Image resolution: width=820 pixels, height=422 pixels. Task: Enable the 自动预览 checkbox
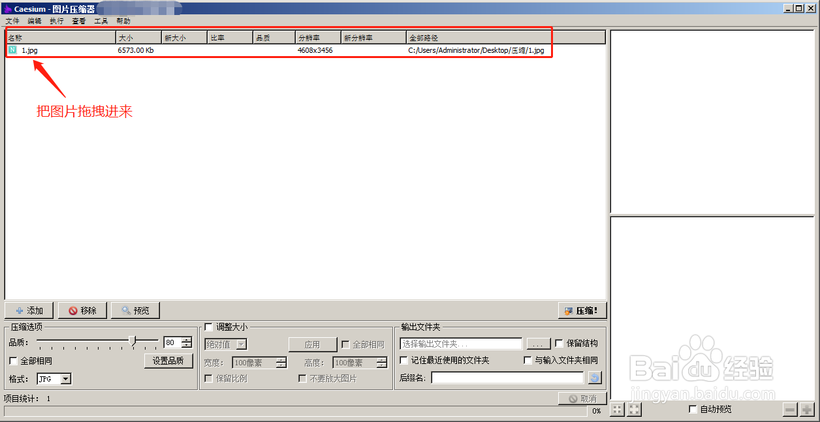pos(693,409)
